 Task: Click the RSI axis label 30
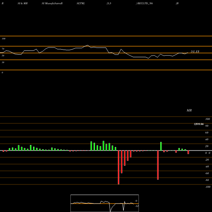click(3, 62)
